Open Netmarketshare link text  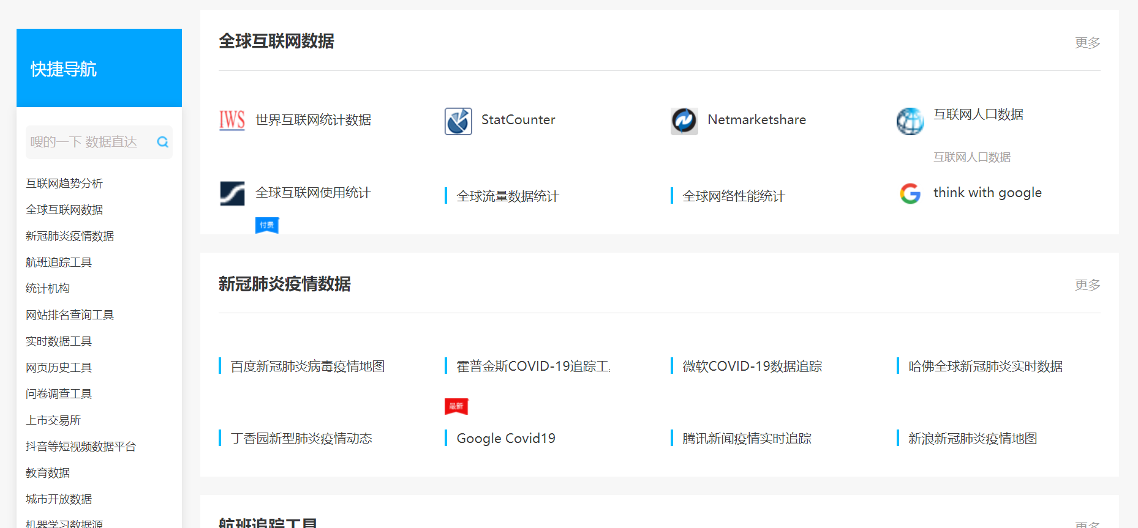pos(757,120)
